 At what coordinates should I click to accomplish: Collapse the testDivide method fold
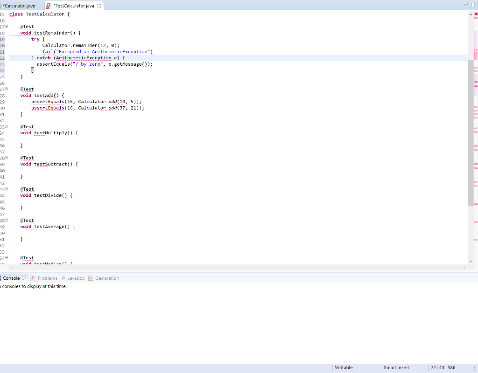pyautogui.click(x=6, y=189)
